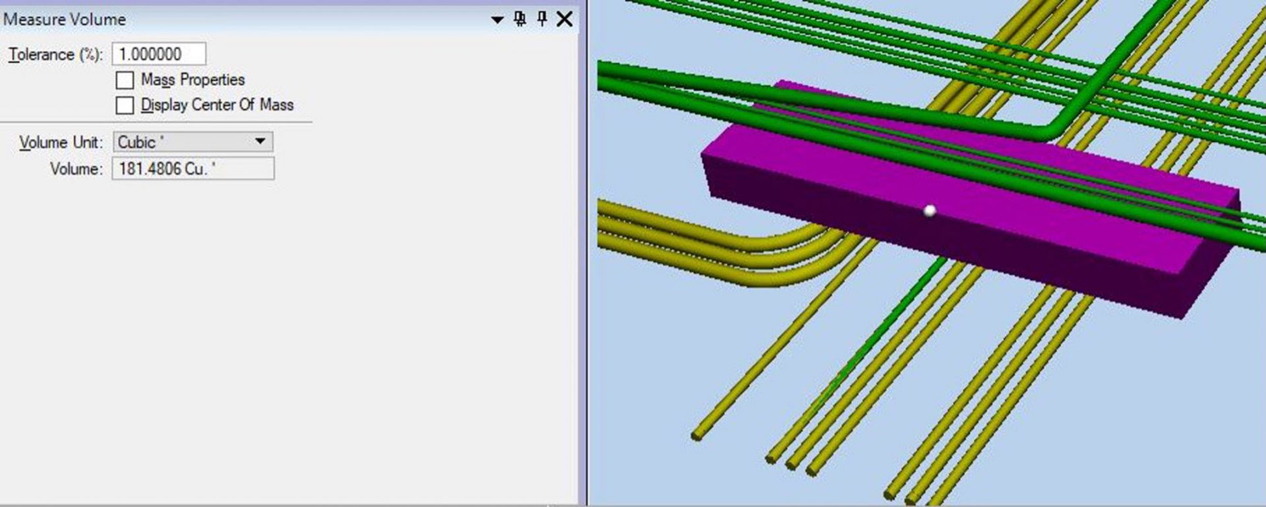The width and height of the screenshot is (1266, 507).
Task: Click the Tolerance (%) label
Action: click(55, 55)
